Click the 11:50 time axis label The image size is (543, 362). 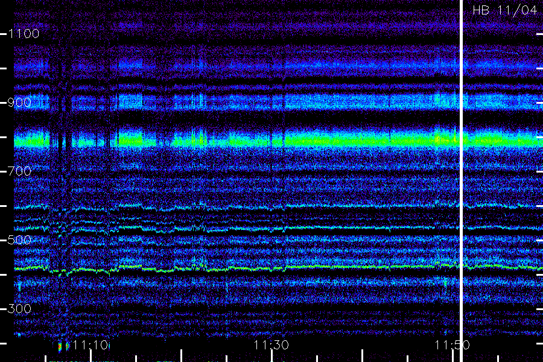pos(452,345)
